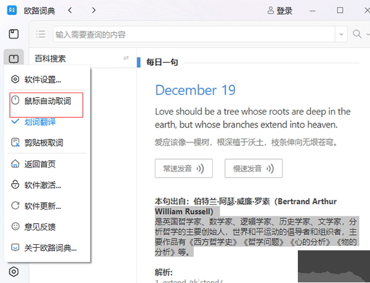Focus the search input field
370x283 pixels.
point(194,35)
